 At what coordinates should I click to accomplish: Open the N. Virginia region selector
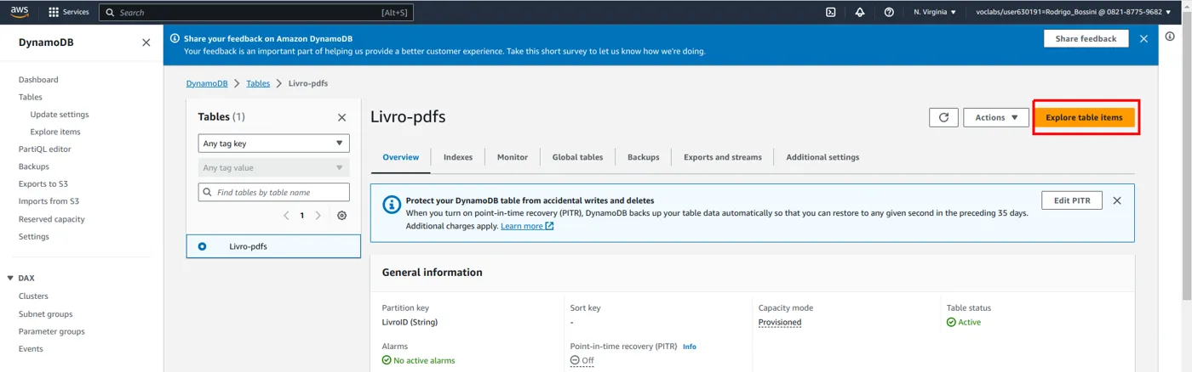point(935,12)
